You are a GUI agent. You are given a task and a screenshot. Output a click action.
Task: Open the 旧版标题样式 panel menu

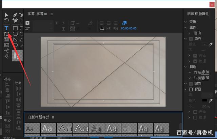click(53, 117)
